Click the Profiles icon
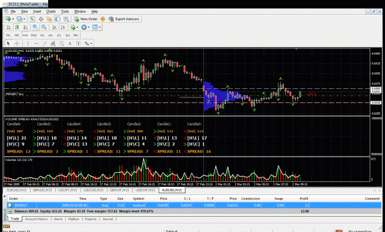The height and width of the screenshot is (232, 385). [x=19, y=19]
